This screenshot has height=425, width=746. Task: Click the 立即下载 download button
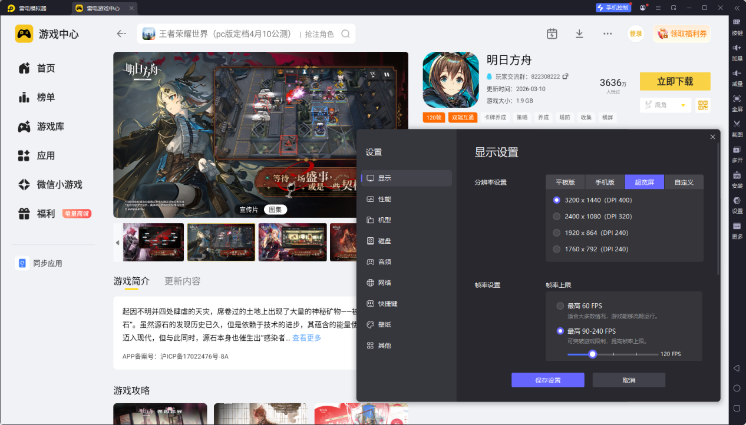(675, 82)
